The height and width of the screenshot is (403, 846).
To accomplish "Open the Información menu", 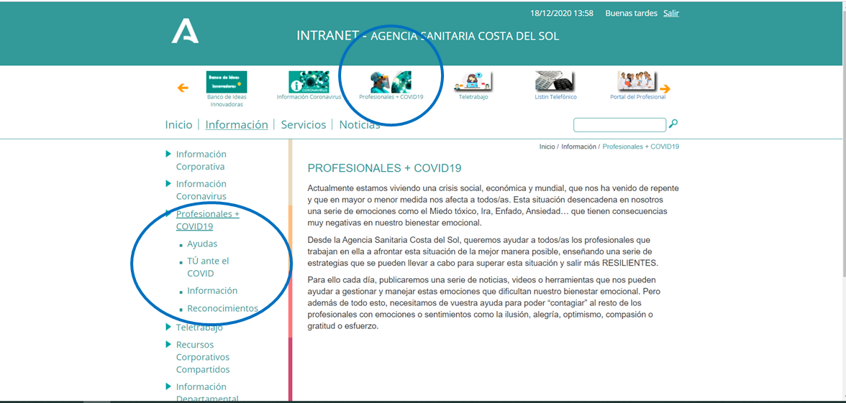I will (237, 124).
